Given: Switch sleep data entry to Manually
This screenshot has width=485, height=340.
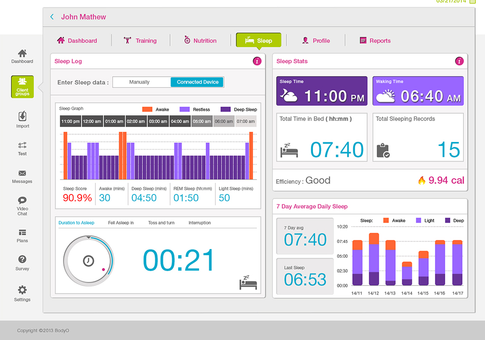Looking at the screenshot, I should (139, 82).
